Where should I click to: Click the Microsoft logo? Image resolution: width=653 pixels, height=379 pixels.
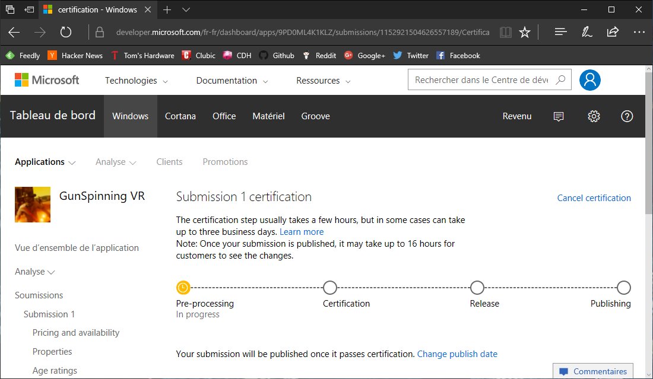point(47,80)
